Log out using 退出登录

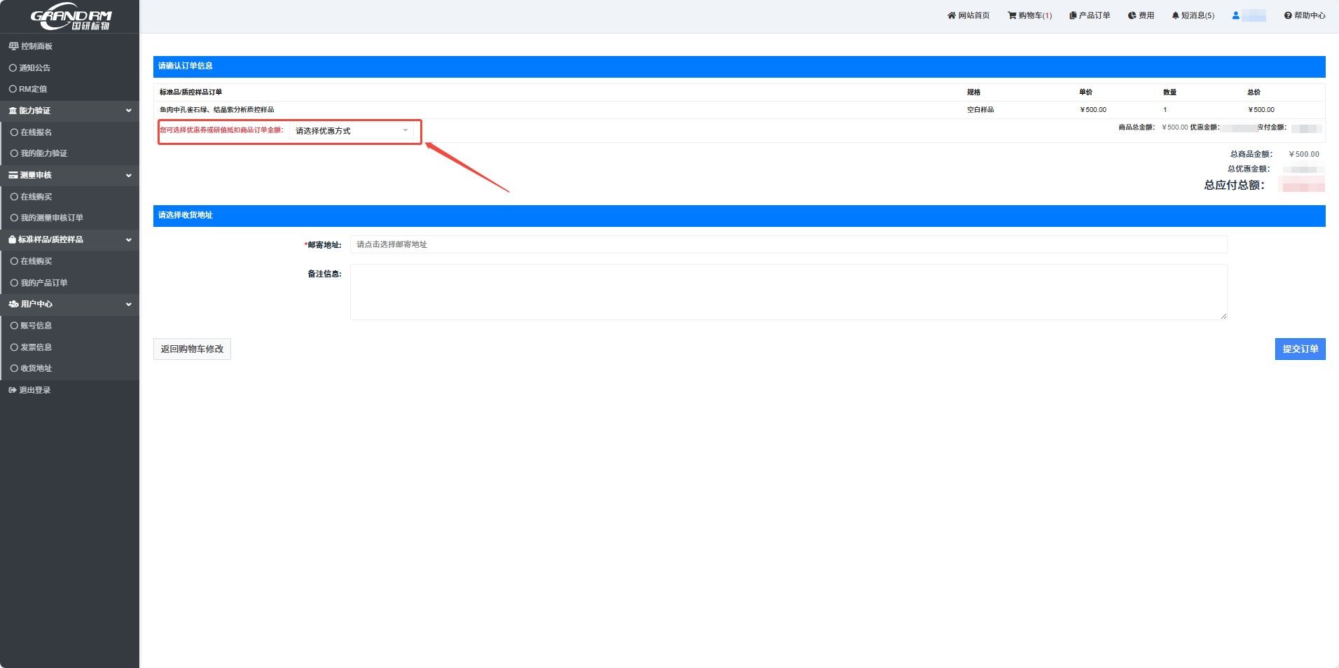pyautogui.click(x=34, y=390)
